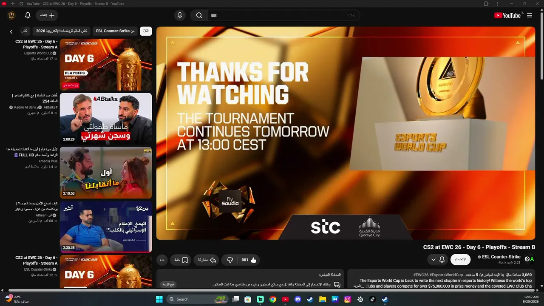
Task: Open the Atheer 2:35:38 interview thumbnail
Action: [x=106, y=227]
